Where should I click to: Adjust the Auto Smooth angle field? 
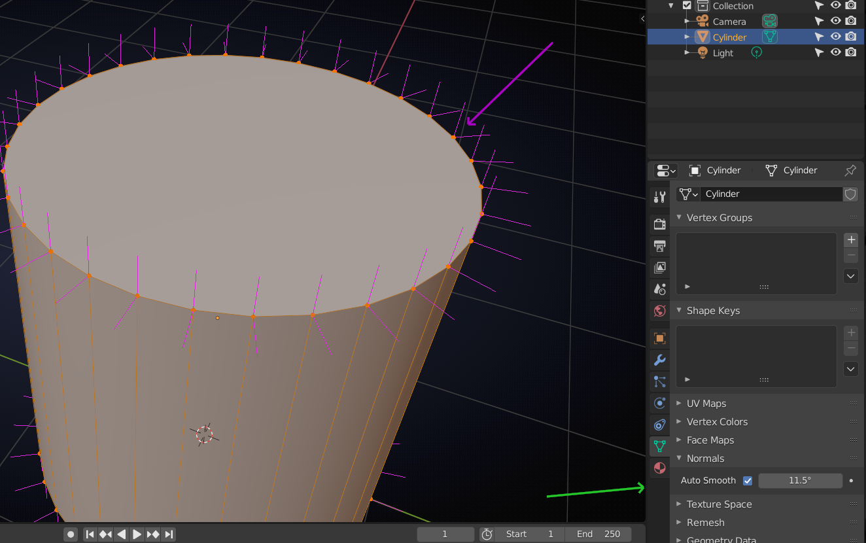801,480
